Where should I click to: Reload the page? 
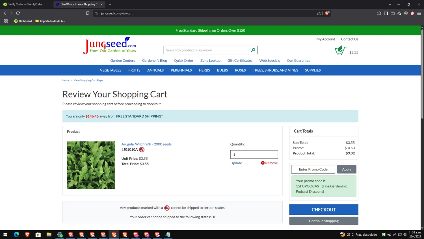18,13
